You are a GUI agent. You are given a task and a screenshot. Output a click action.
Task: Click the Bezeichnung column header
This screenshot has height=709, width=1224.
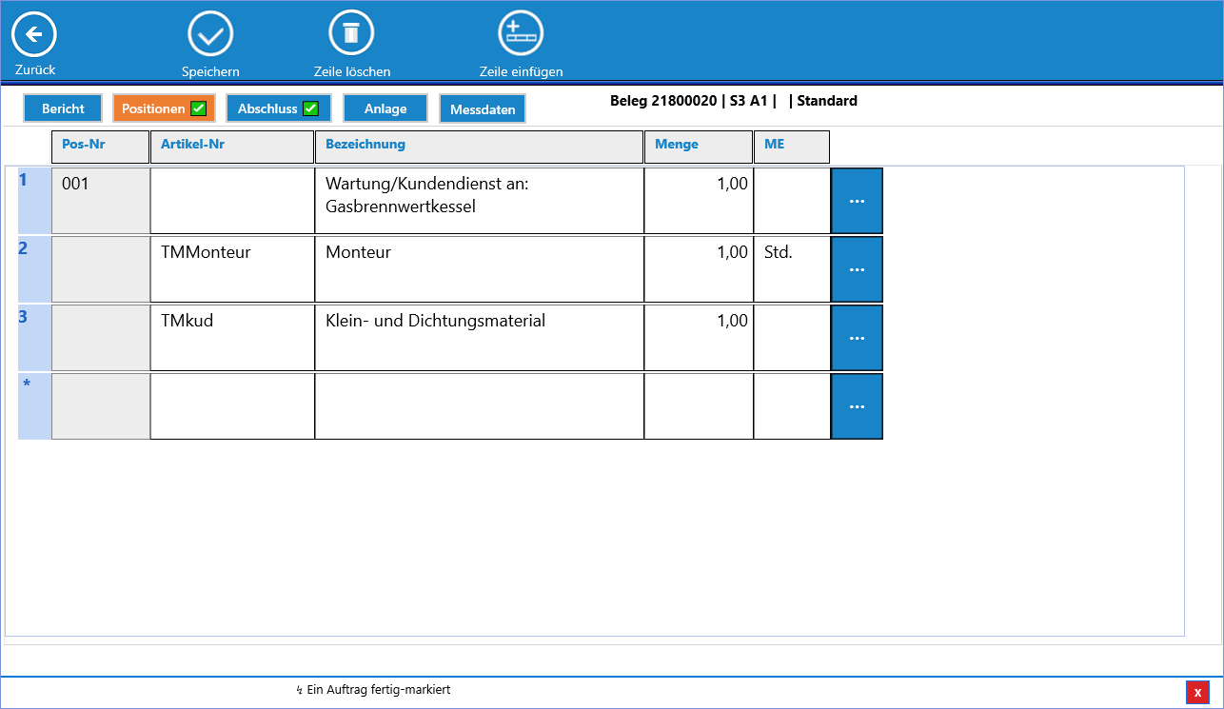point(479,146)
